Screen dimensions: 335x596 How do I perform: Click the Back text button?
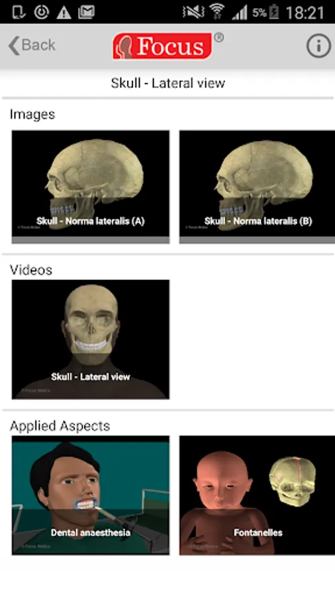click(39, 45)
